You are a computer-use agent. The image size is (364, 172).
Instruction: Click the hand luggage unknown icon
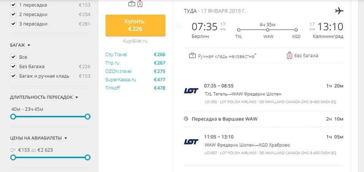192,55
